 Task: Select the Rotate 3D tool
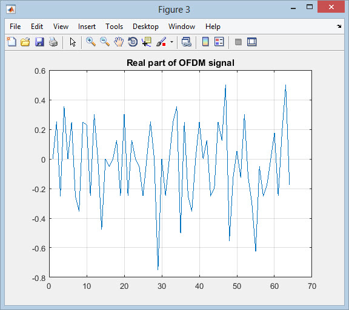[x=133, y=42]
